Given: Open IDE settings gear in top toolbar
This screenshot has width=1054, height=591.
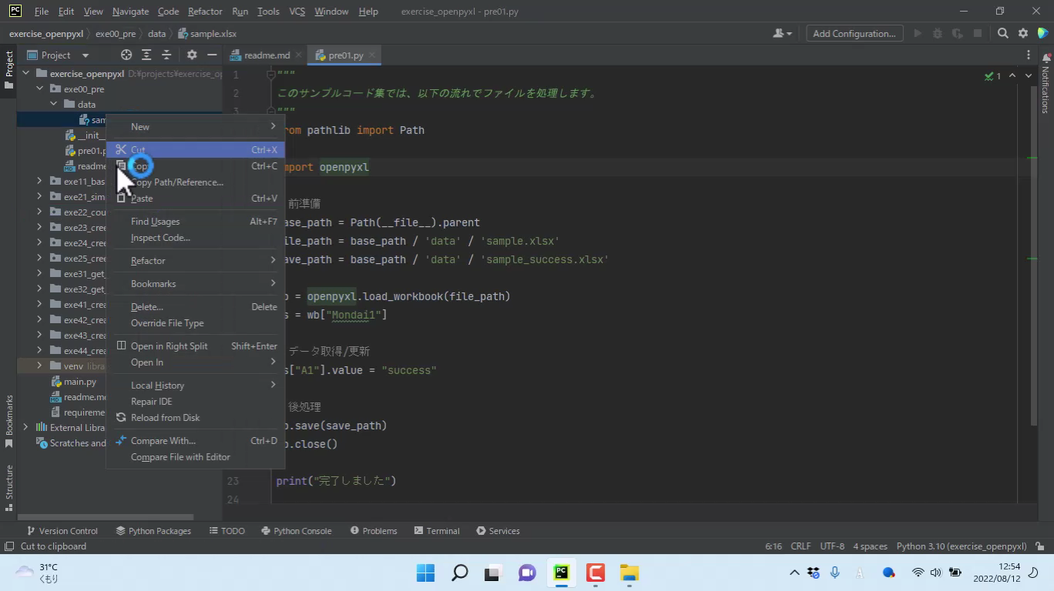Looking at the screenshot, I should coord(1023,33).
